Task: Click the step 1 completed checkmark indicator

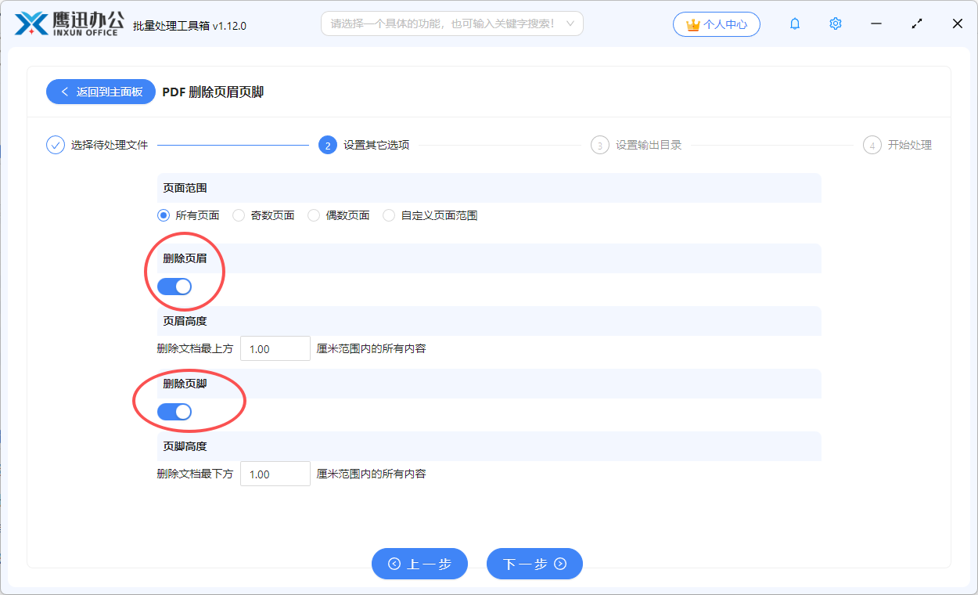Action: (x=54, y=145)
